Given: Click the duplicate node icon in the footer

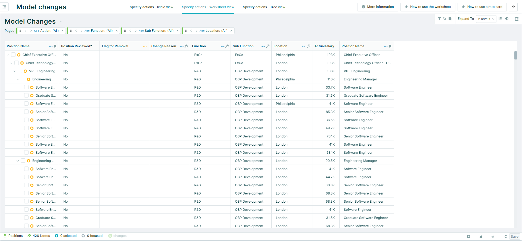Looking at the screenshot, I should pos(481,237).
